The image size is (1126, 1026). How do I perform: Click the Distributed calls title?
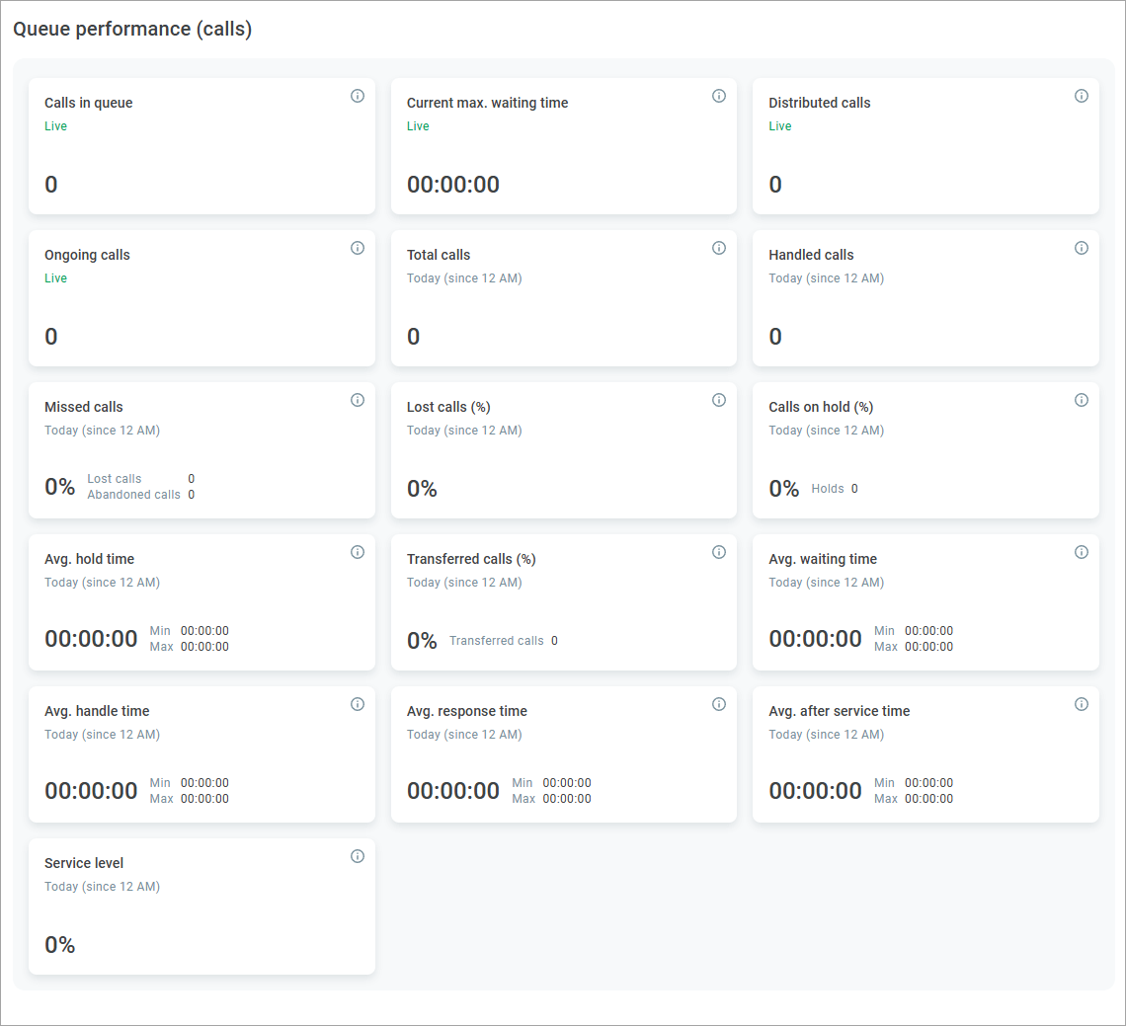(820, 103)
